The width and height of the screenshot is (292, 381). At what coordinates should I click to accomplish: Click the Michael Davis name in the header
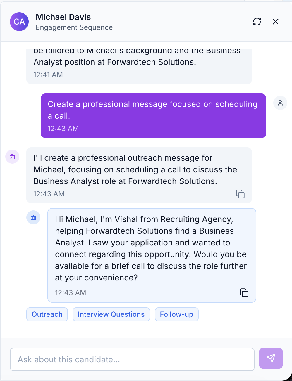63,17
